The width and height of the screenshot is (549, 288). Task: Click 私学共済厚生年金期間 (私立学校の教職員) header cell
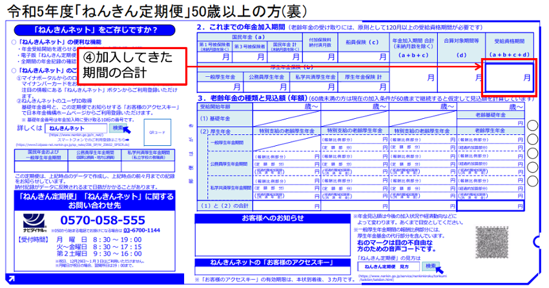(149, 155)
